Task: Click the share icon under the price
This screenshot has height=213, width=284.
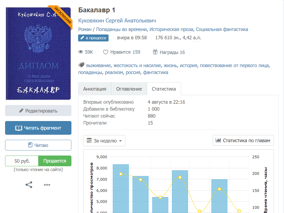Action: pyautogui.click(x=29, y=185)
